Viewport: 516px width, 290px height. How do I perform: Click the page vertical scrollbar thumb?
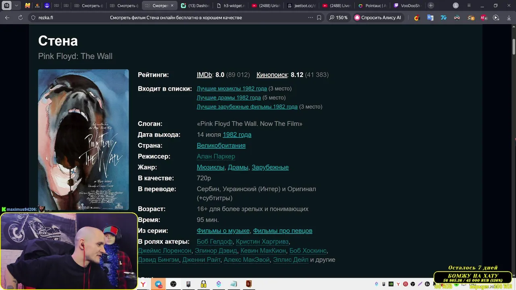point(514,47)
